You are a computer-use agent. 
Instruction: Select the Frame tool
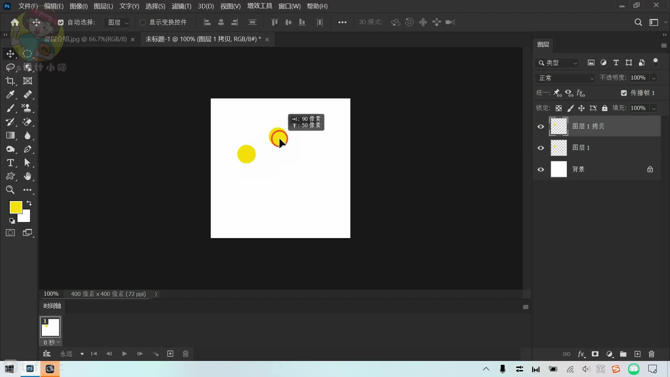[27, 81]
